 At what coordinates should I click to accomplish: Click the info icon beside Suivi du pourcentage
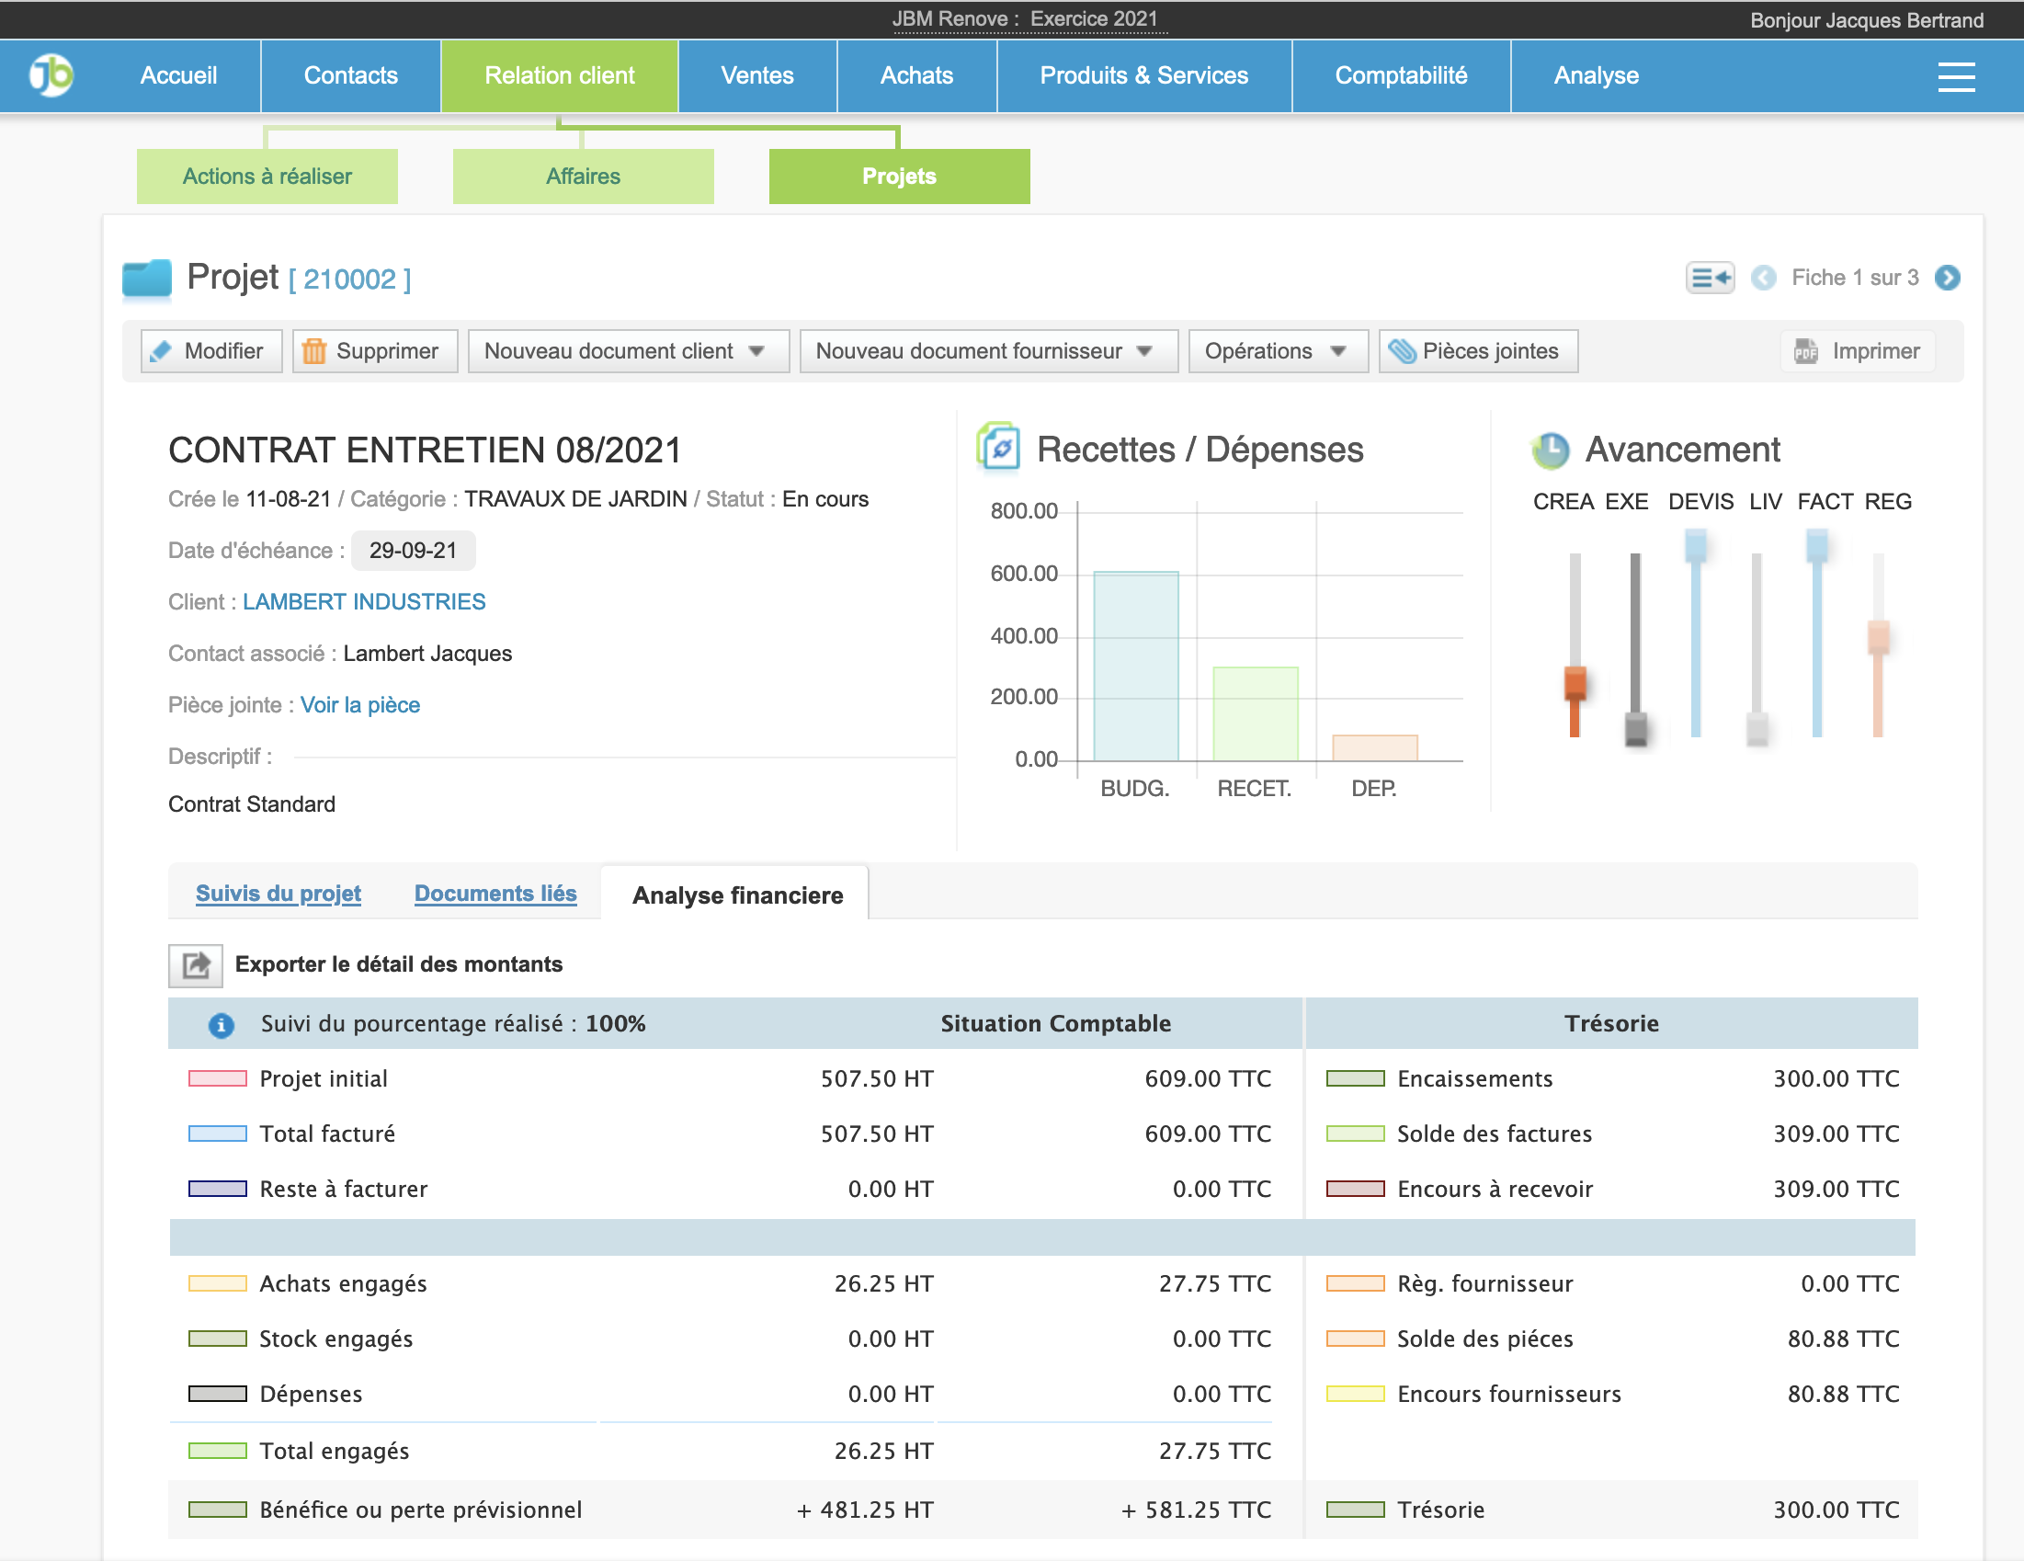click(221, 1024)
